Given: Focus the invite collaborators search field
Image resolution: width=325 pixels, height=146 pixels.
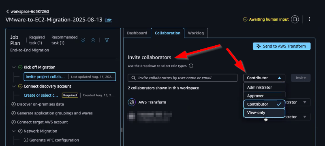Looking at the screenshot, I should click(183, 78).
